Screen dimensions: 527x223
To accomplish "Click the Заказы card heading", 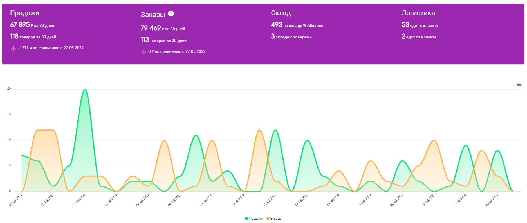I will (153, 15).
